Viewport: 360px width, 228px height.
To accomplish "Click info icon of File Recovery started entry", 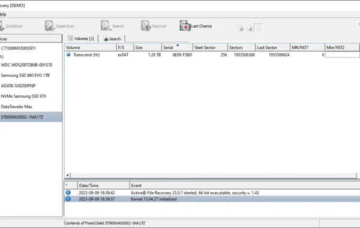I will [x=68, y=193].
